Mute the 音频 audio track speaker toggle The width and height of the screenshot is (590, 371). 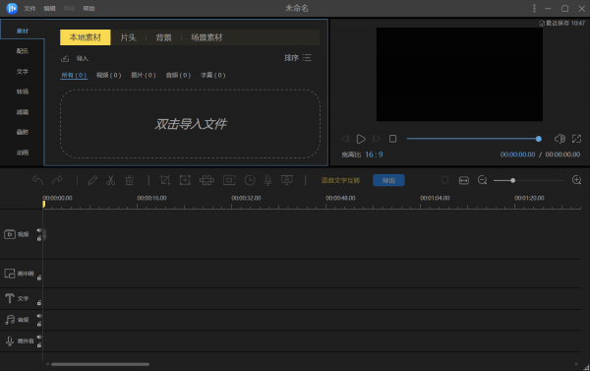click(38, 316)
